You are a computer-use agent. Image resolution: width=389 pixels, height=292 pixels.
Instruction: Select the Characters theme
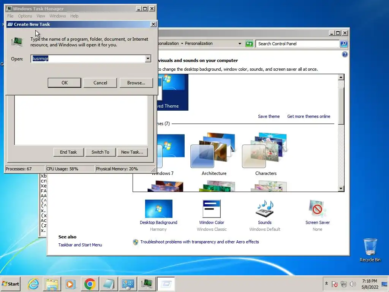click(266, 154)
